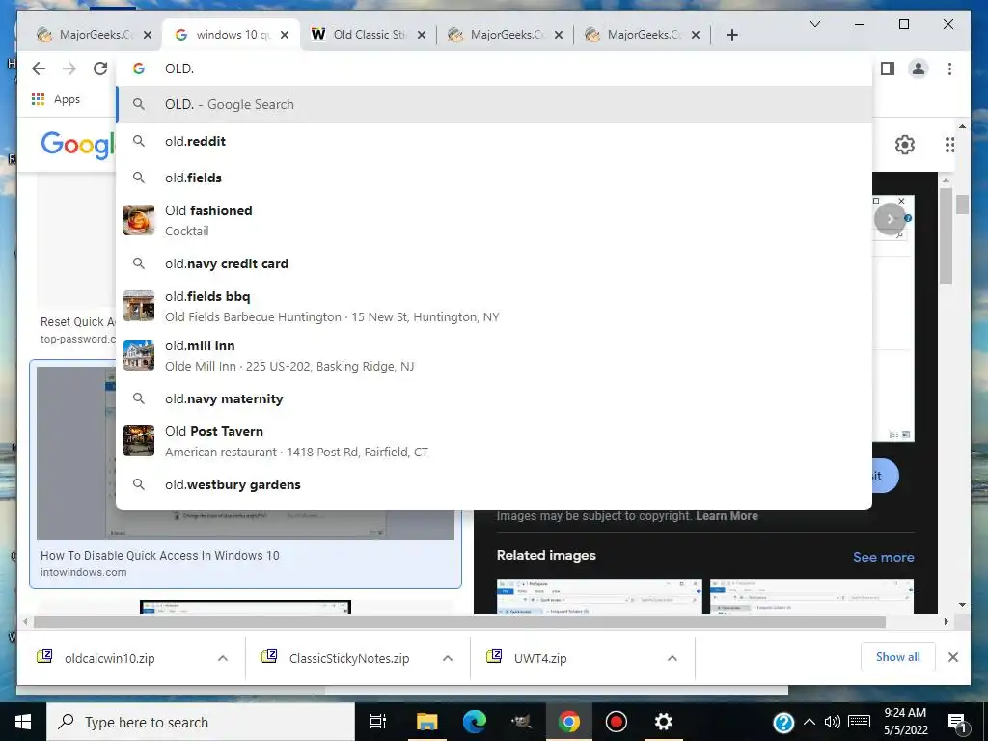
Task: Choose the Old Post Tavern suggestion
Action: pos(494,441)
